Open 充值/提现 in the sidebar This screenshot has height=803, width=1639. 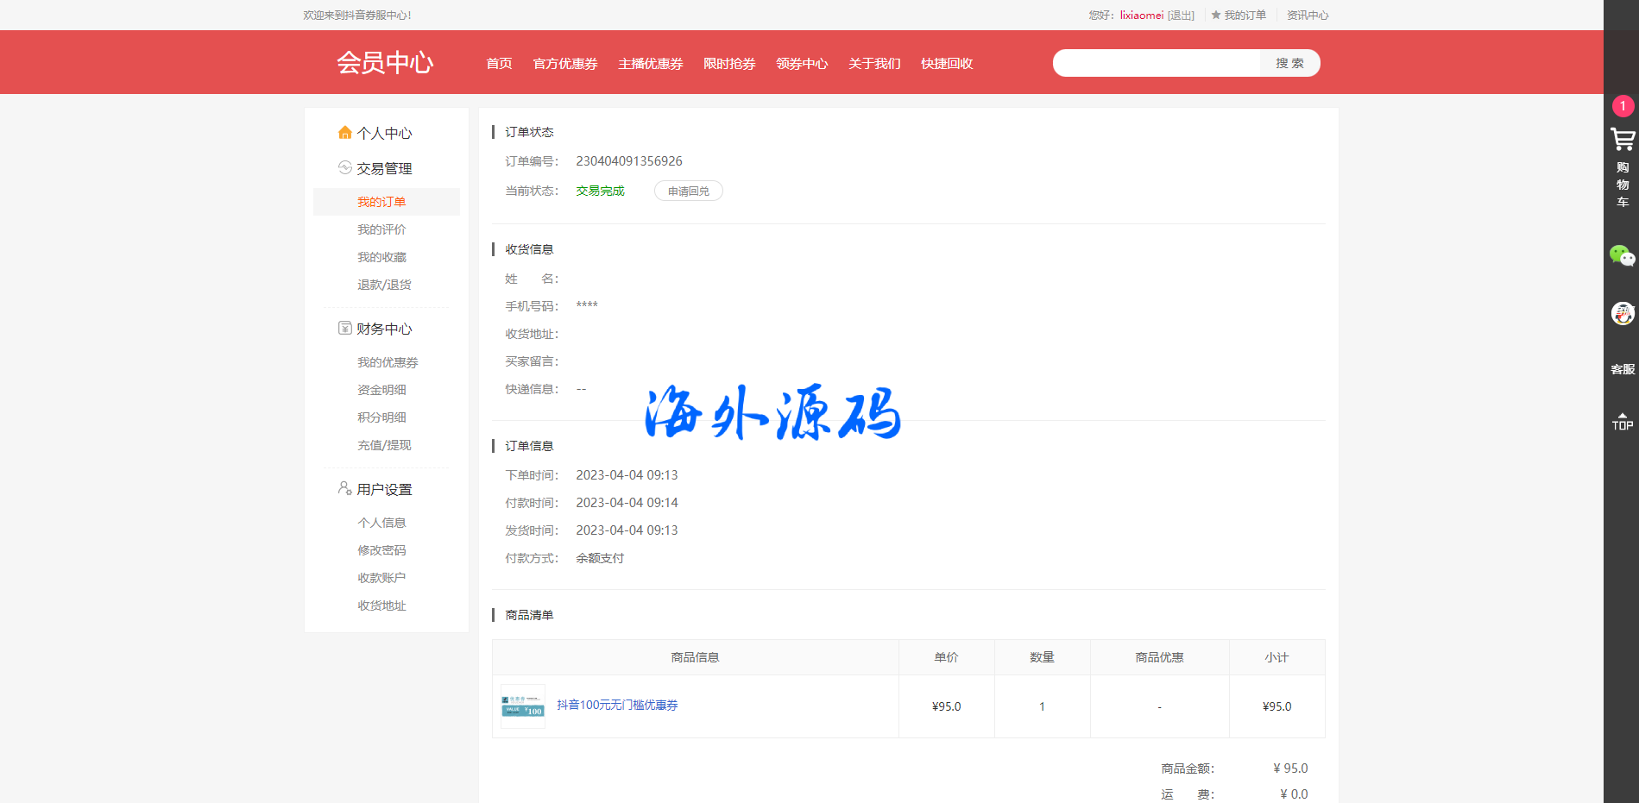(x=384, y=445)
